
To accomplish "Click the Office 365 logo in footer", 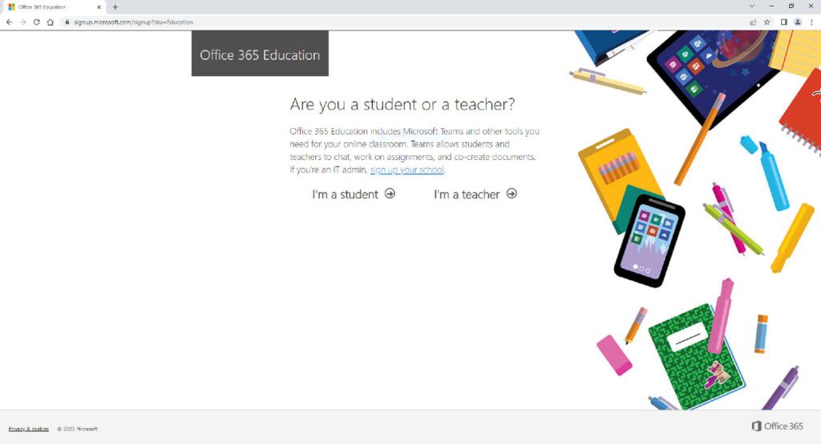I will 777,426.
